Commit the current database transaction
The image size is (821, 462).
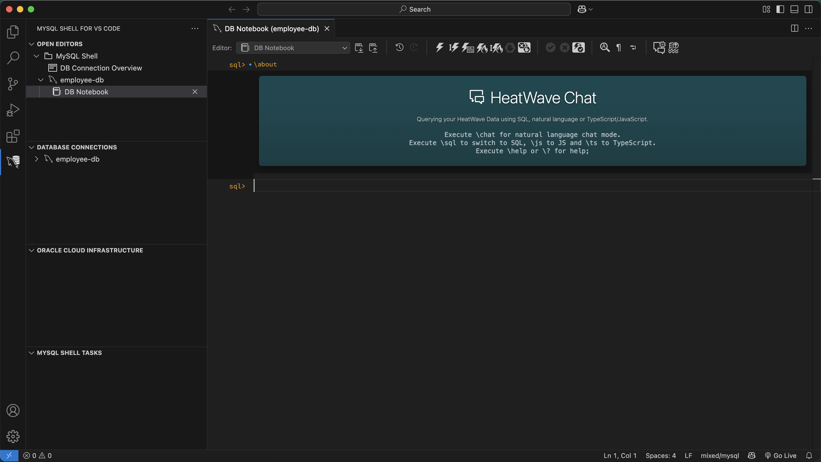550,47
